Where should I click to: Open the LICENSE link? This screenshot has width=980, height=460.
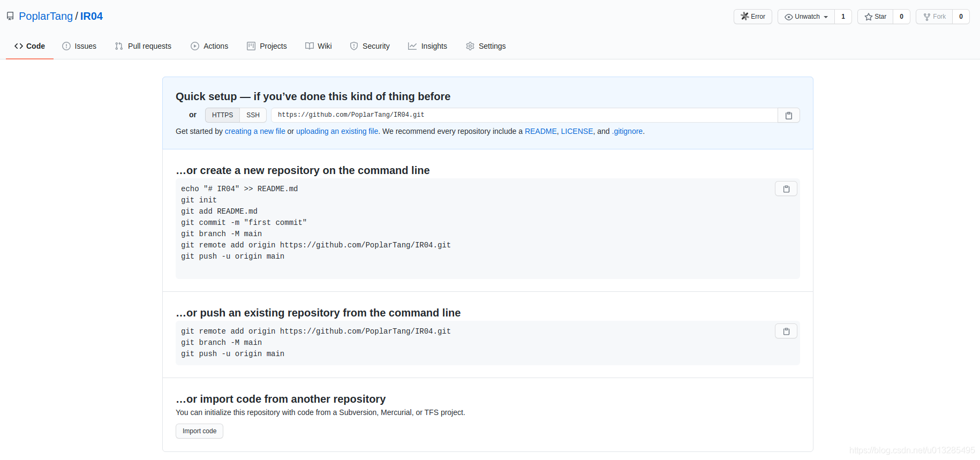point(577,131)
